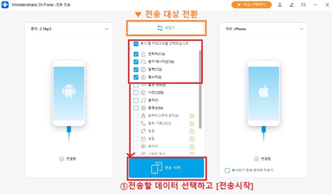Screen dimensions: 332x194
Task: Uncheck the 연락처(114) checkbox
Action: pyautogui.click(x=136, y=54)
